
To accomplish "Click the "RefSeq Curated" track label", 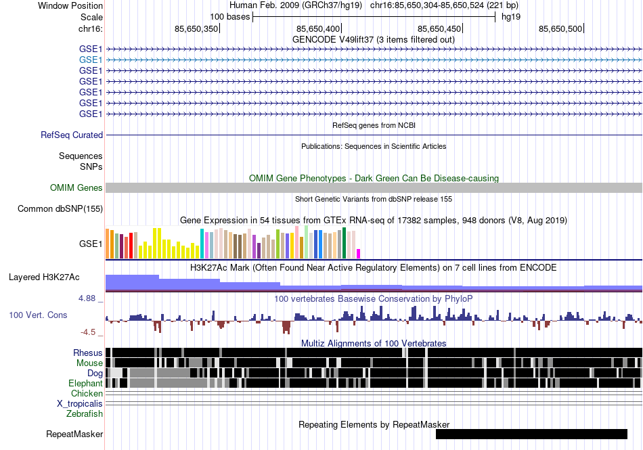I will pos(72,135).
